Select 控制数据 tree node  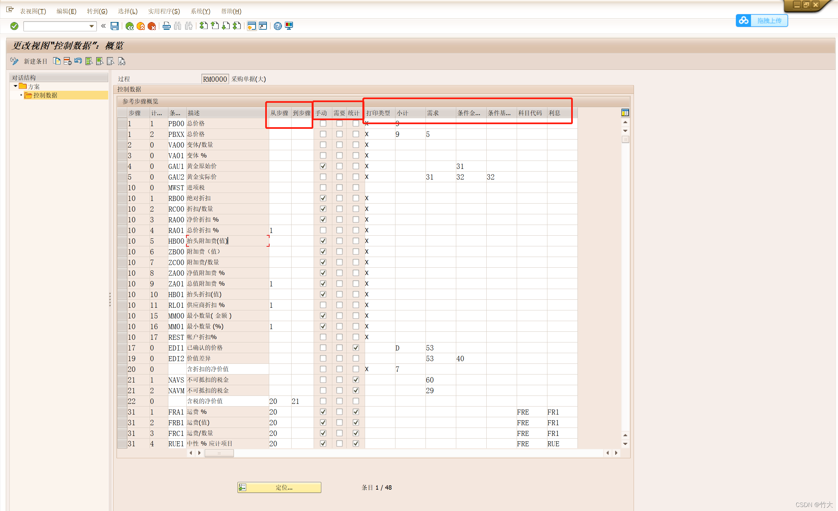coord(45,95)
